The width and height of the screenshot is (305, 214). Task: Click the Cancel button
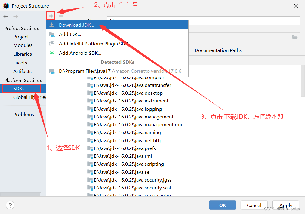pyautogui.click(x=254, y=205)
